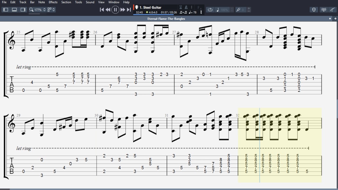This screenshot has height=190, width=338.
Task: Pause playback
Action: tap(115, 10)
